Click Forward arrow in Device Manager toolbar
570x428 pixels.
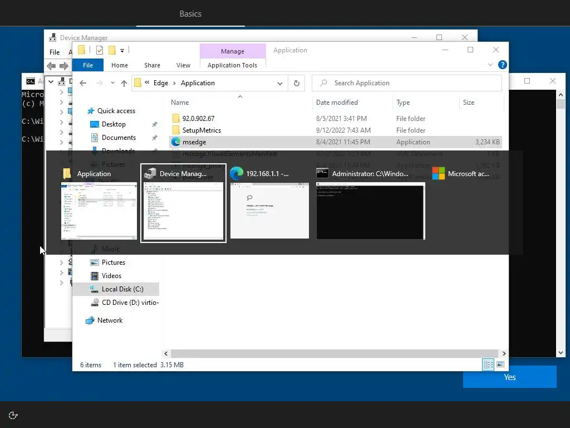64,66
